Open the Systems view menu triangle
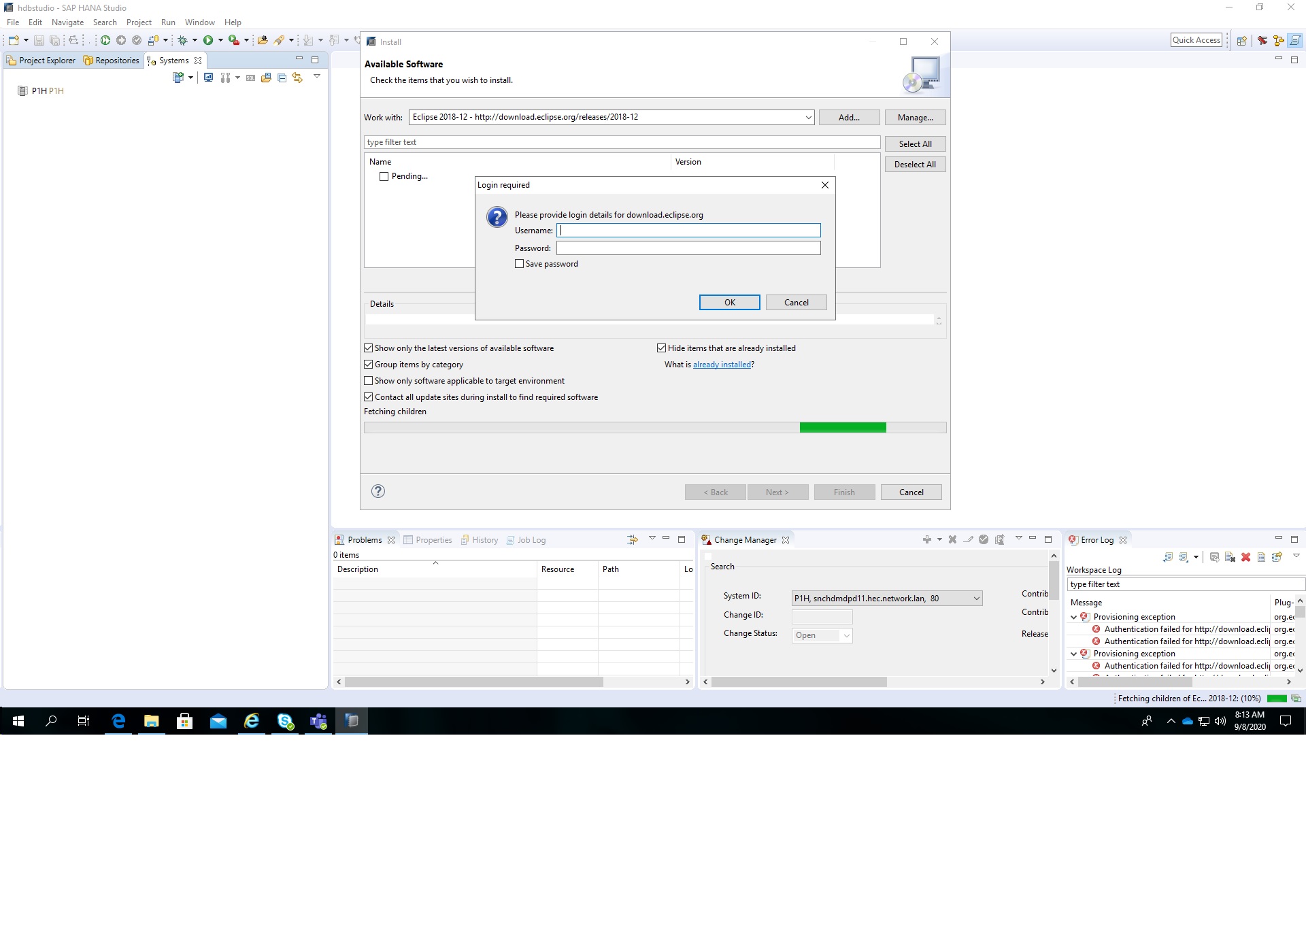The width and height of the screenshot is (1306, 940). (x=317, y=76)
